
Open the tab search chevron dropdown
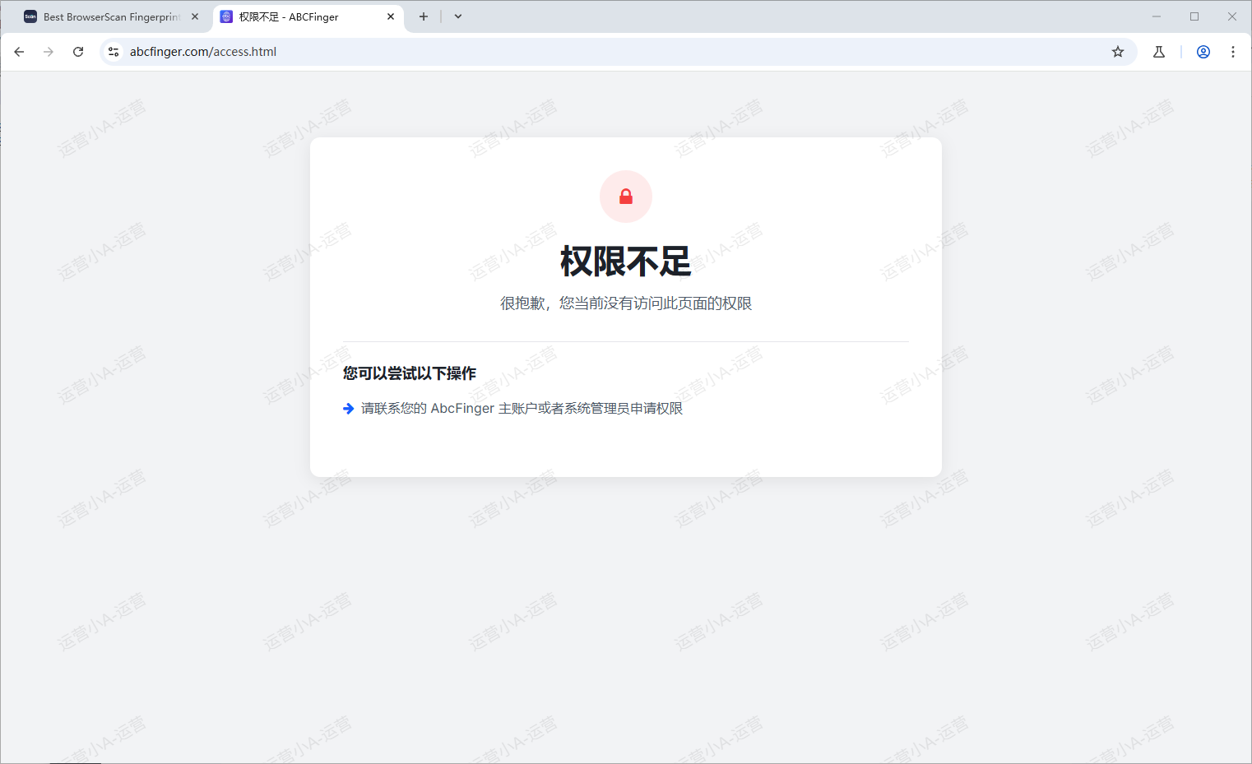coord(457,16)
